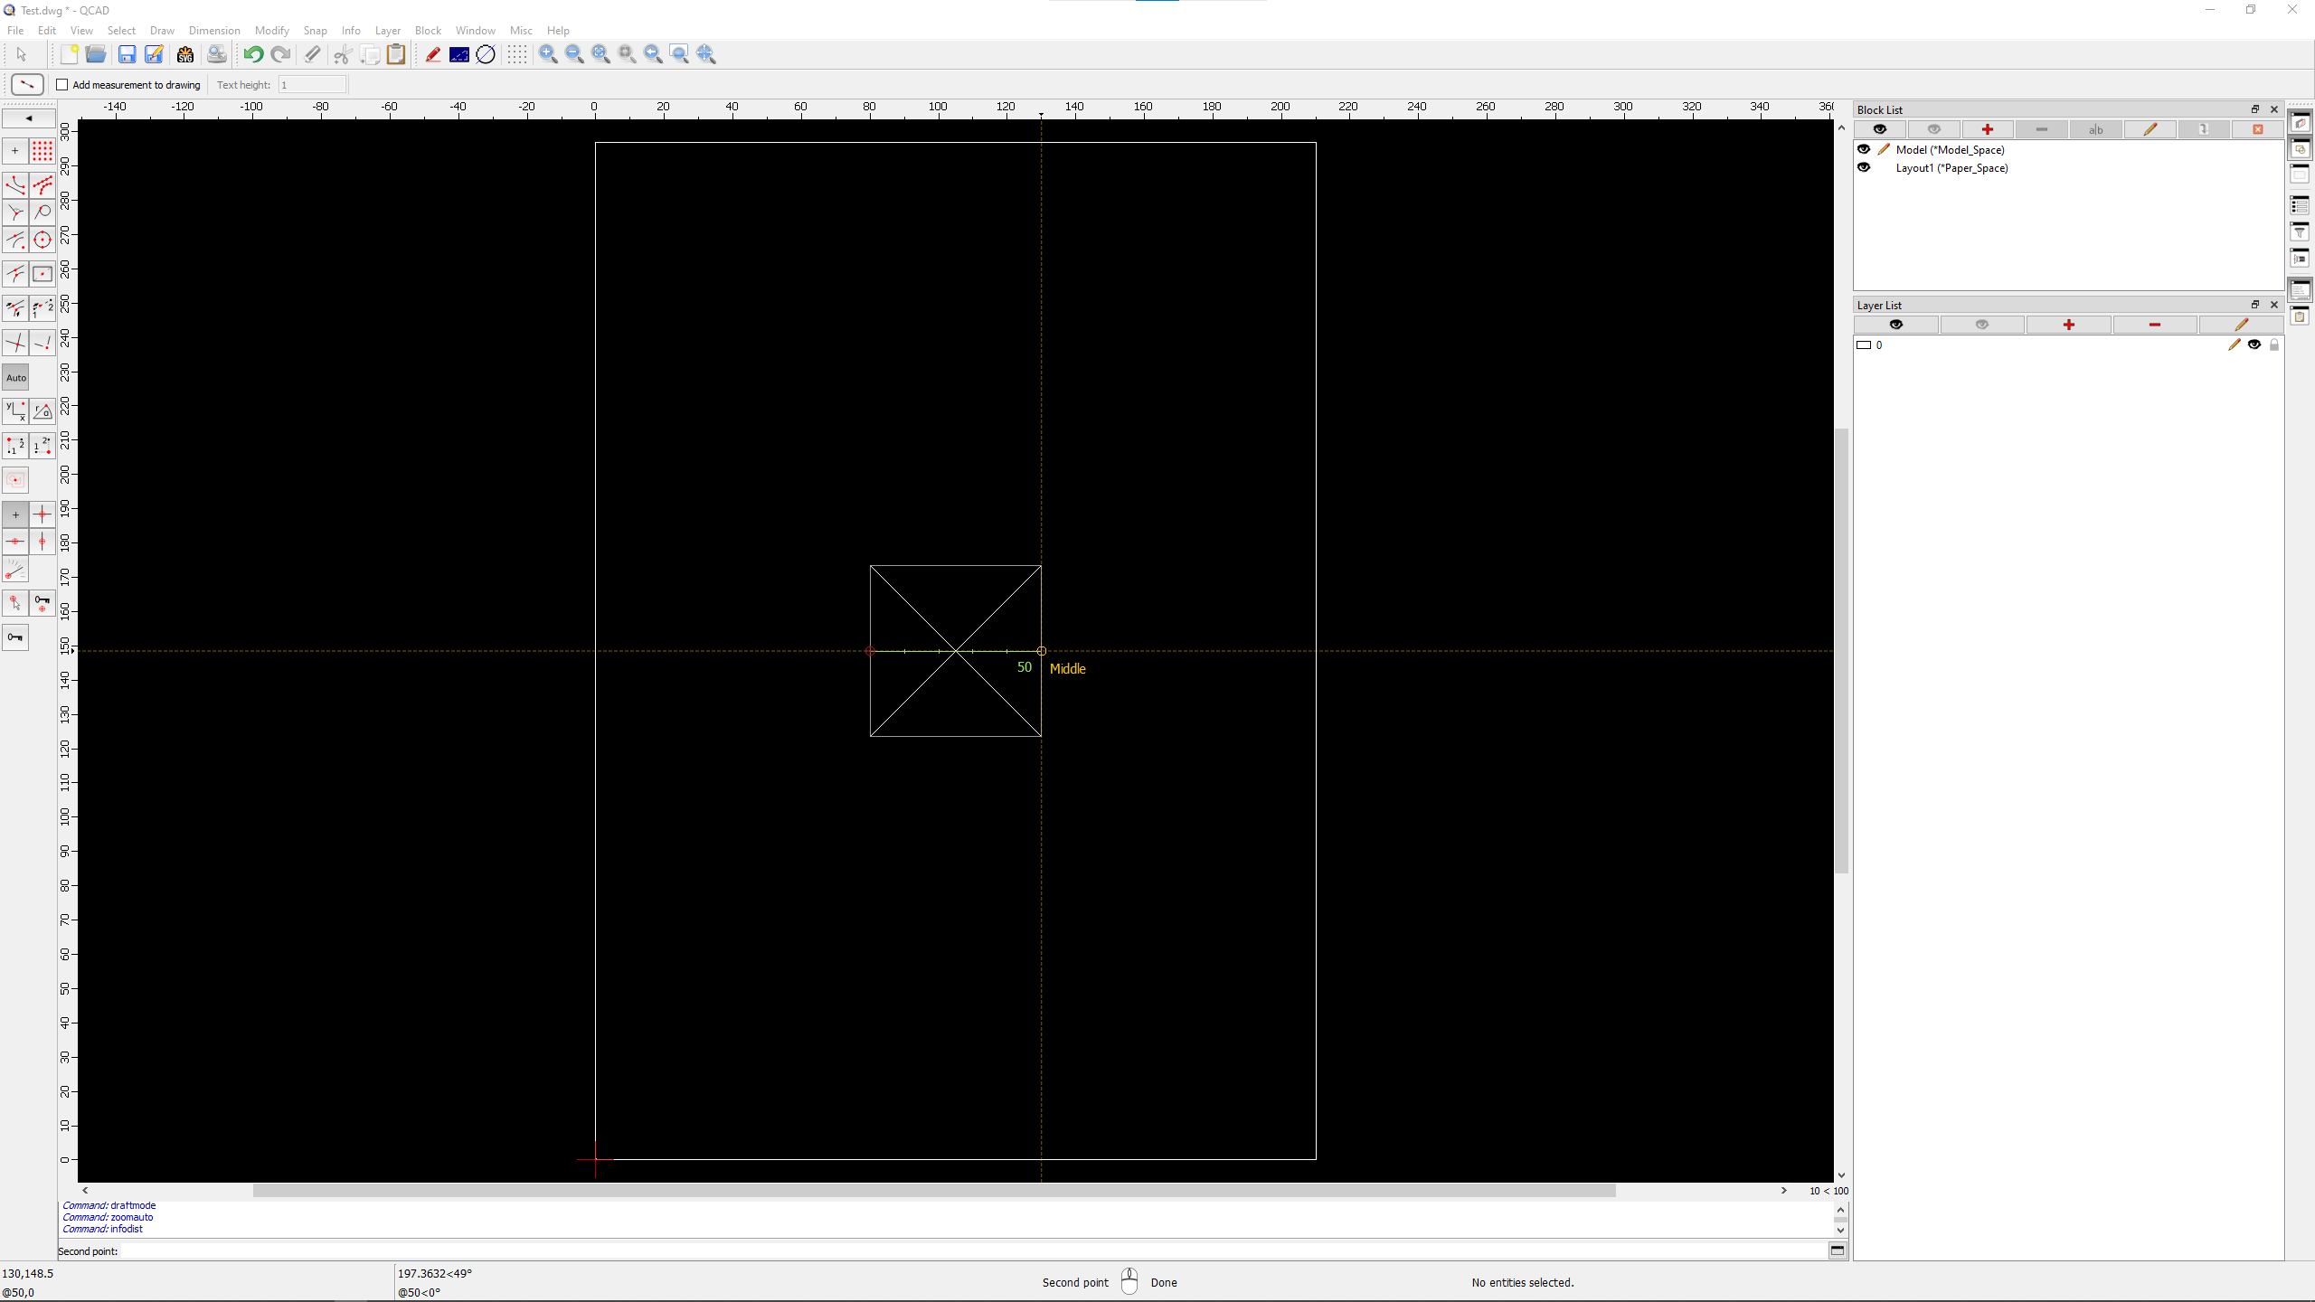Toggle the grid dots icon in toolbar
Image resolution: width=2315 pixels, height=1302 pixels.
click(516, 54)
